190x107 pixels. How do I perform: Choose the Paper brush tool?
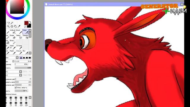(13, 52)
